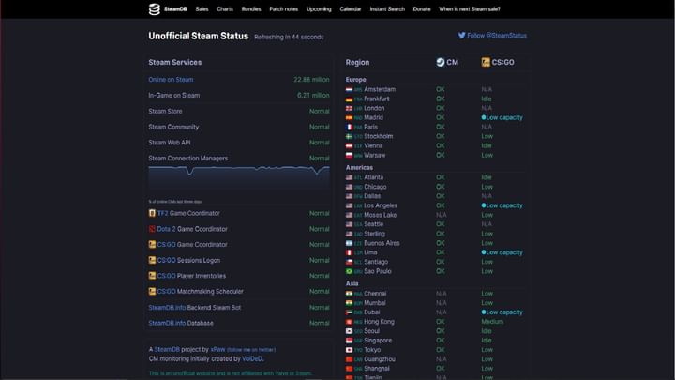This screenshot has width=675, height=380.
Task: Click the CS:GO Matchmaking Scheduler icon
Action: pyautogui.click(x=151, y=292)
